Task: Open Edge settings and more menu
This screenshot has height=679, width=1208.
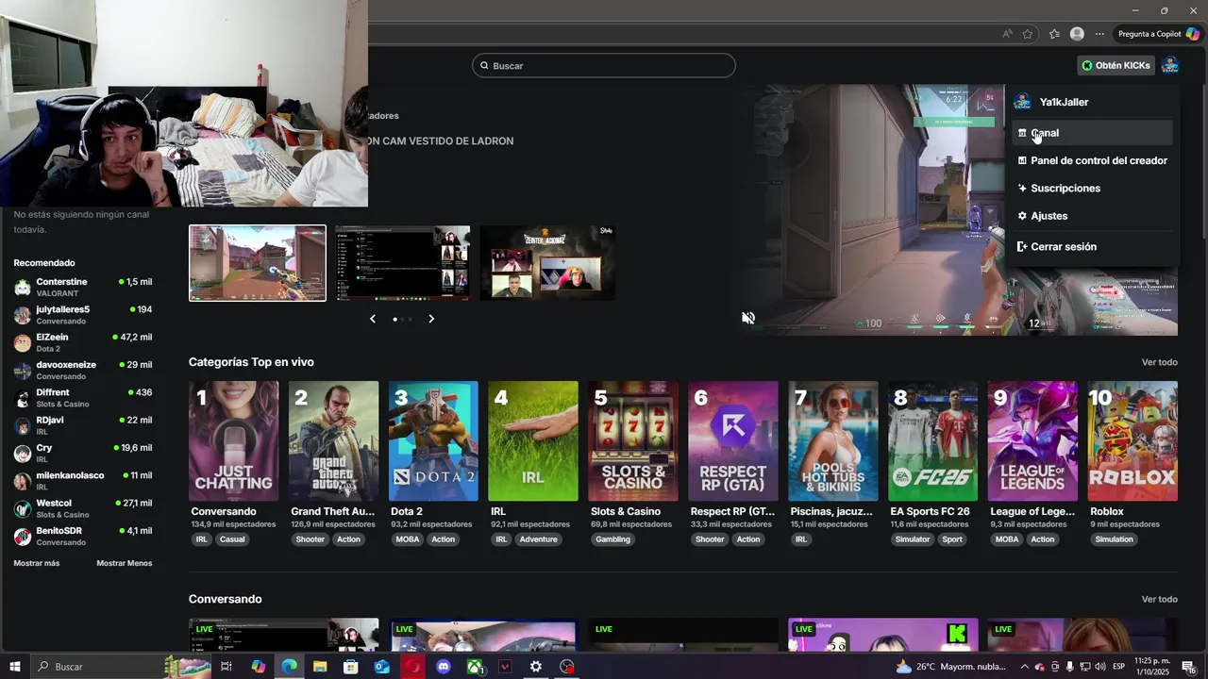Action: click(1099, 34)
